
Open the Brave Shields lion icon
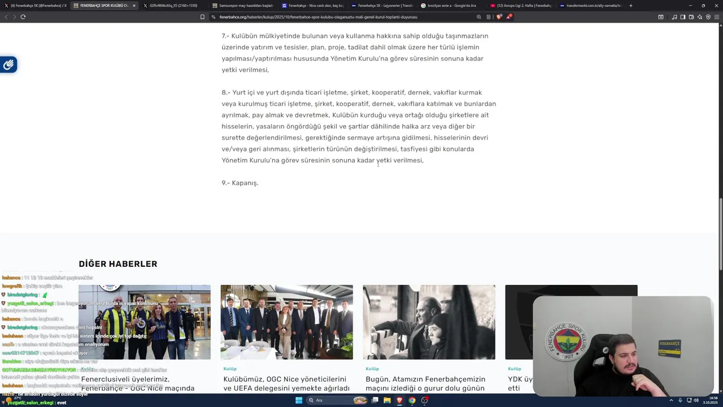coord(499,17)
